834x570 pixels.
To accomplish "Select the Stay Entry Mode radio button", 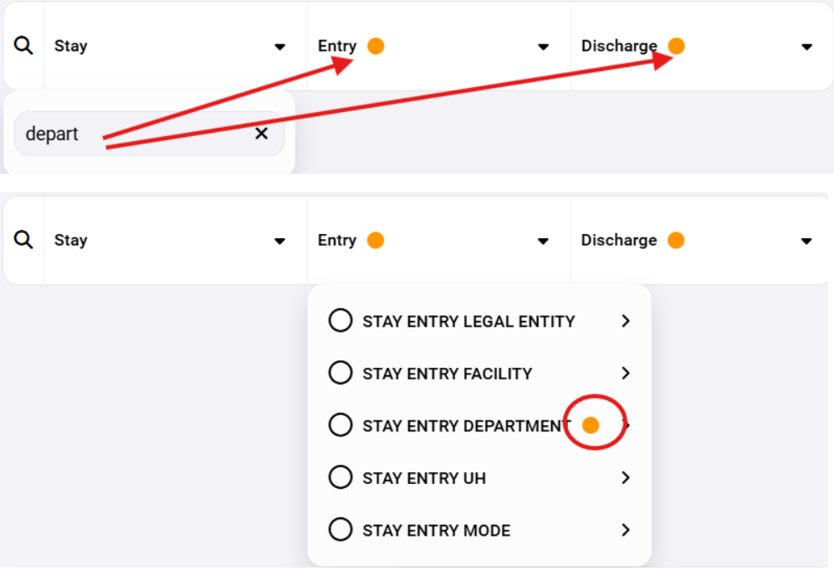I will [x=340, y=530].
